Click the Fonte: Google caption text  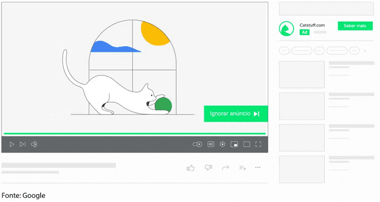[23, 195]
